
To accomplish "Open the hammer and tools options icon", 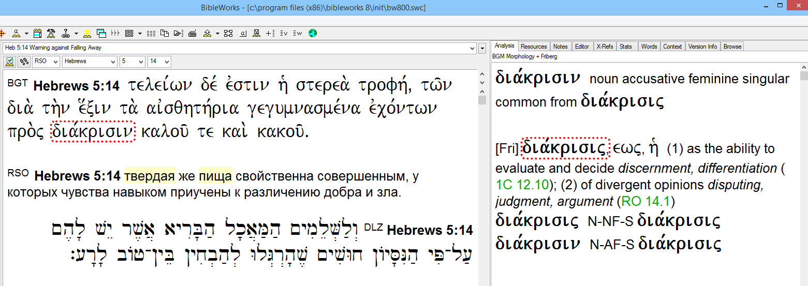I will 51,34.
